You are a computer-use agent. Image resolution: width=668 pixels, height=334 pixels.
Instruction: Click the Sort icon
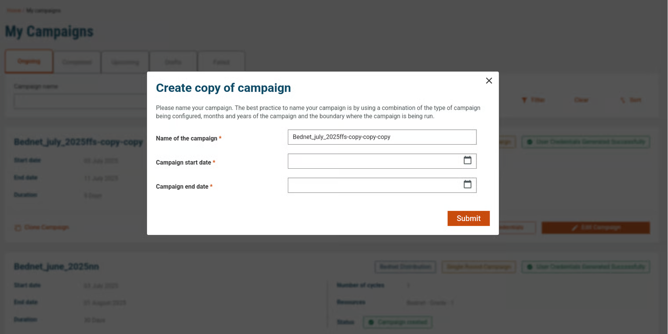[x=623, y=100]
